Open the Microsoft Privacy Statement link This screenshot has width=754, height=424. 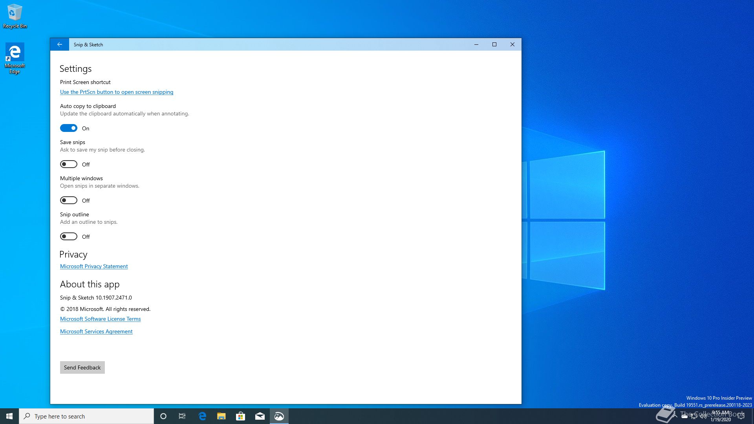(x=94, y=266)
